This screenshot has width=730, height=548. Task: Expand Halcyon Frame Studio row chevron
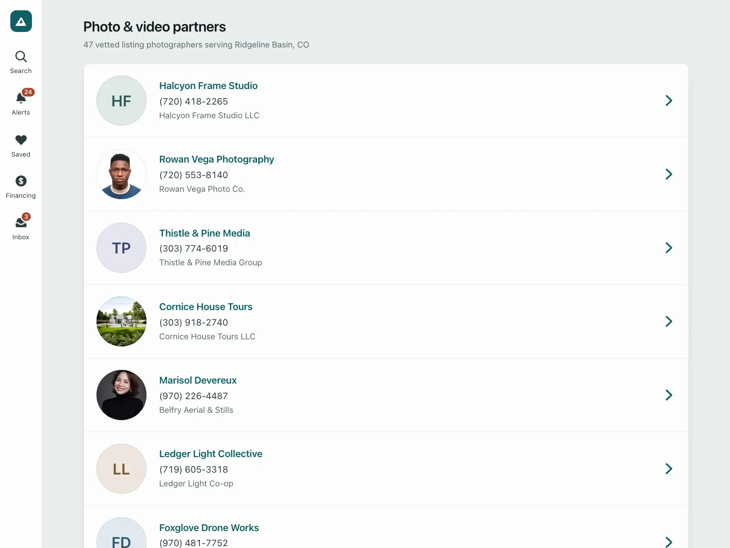click(669, 100)
